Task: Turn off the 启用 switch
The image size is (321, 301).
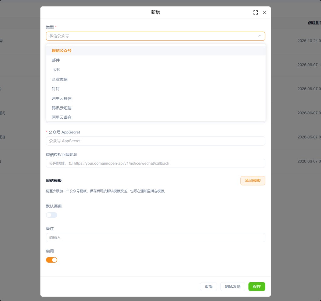Action: click(x=52, y=260)
